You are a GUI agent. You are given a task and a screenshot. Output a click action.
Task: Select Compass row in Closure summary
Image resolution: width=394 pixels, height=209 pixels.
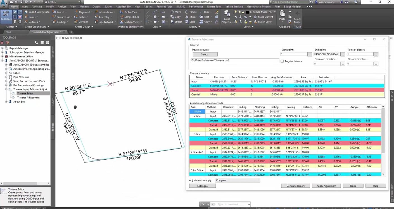(287, 86)
